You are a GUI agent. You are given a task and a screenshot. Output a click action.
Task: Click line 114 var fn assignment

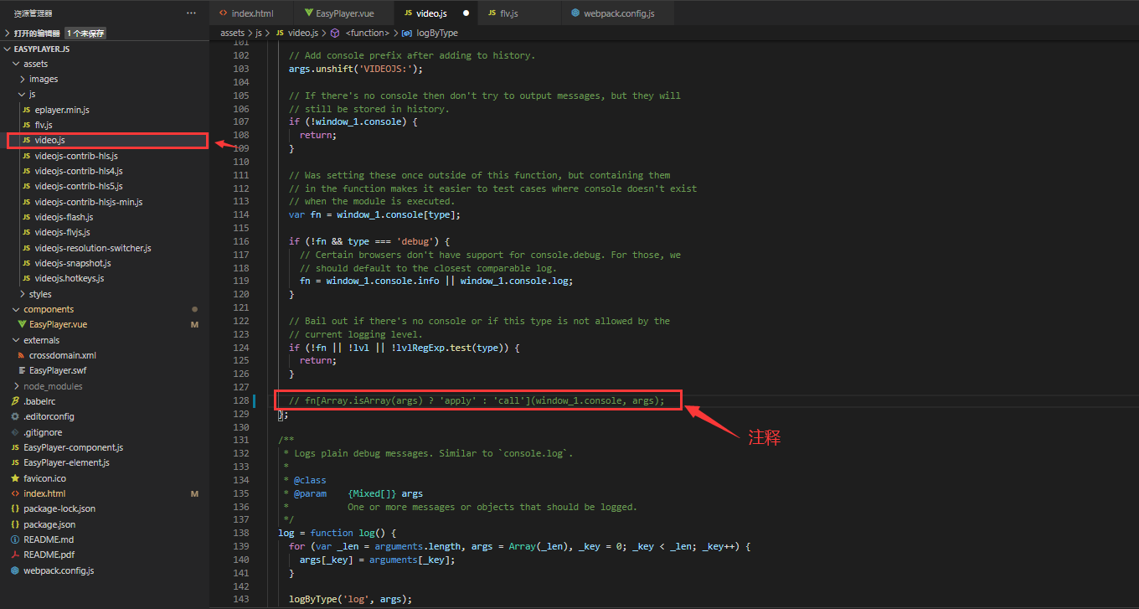[374, 214]
